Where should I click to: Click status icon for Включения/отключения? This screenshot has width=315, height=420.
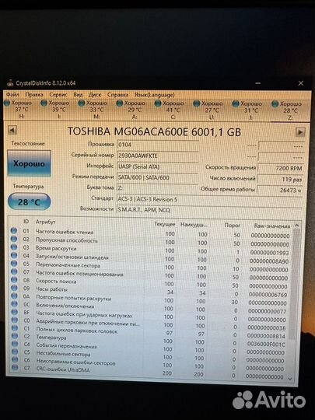pos(15,304)
